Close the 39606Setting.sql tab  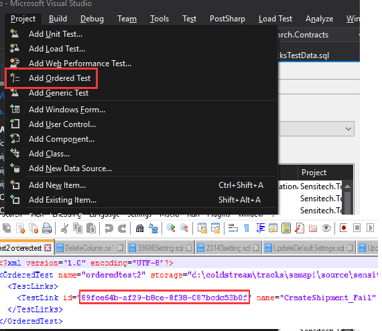189,248
